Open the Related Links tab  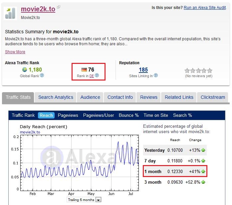179,97
